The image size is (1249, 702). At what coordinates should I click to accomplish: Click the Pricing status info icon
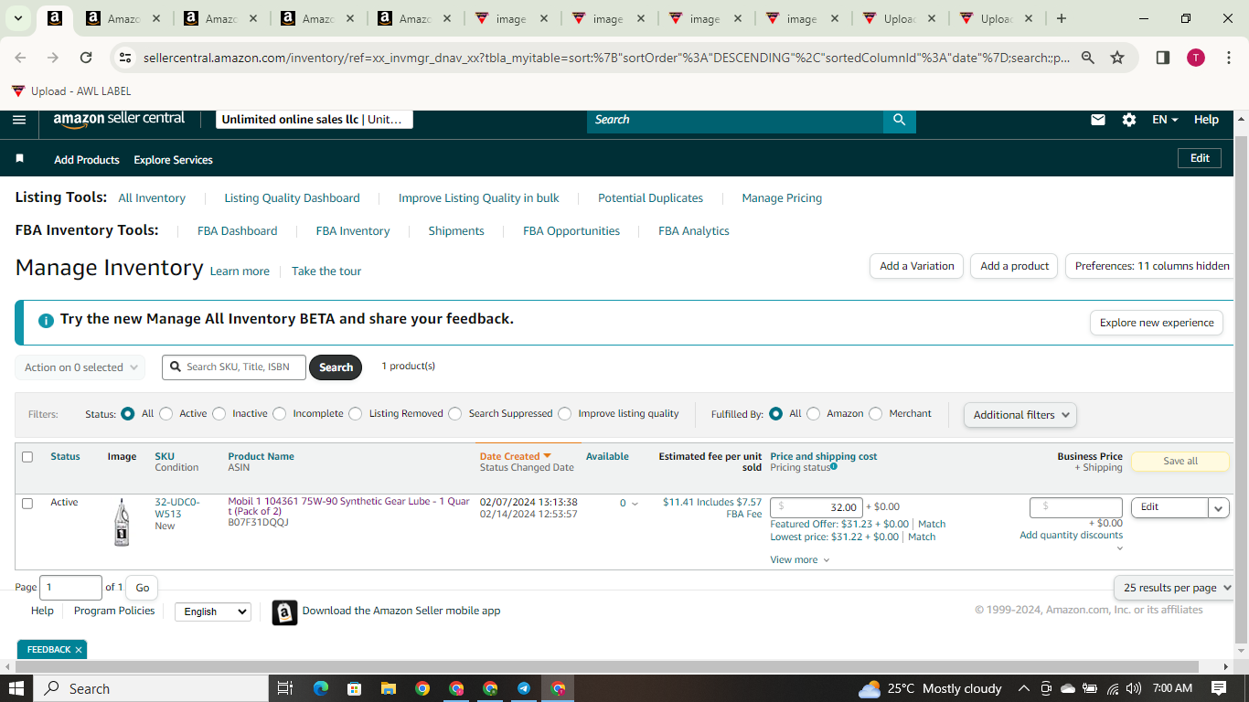834,467
